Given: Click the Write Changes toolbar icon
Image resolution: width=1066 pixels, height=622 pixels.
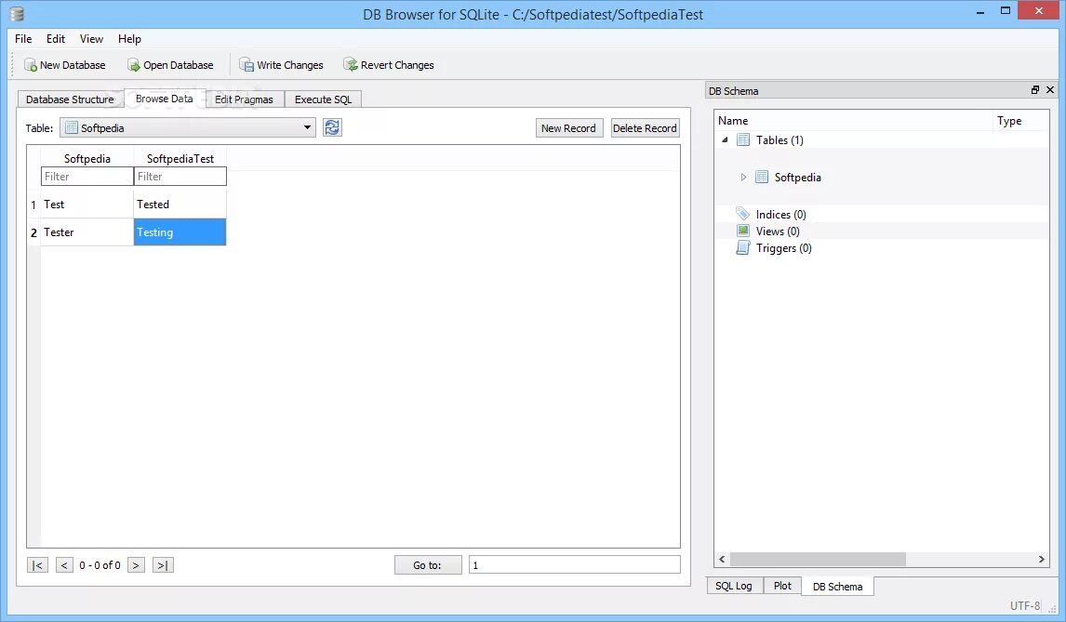Looking at the screenshot, I should click(x=247, y=65).
